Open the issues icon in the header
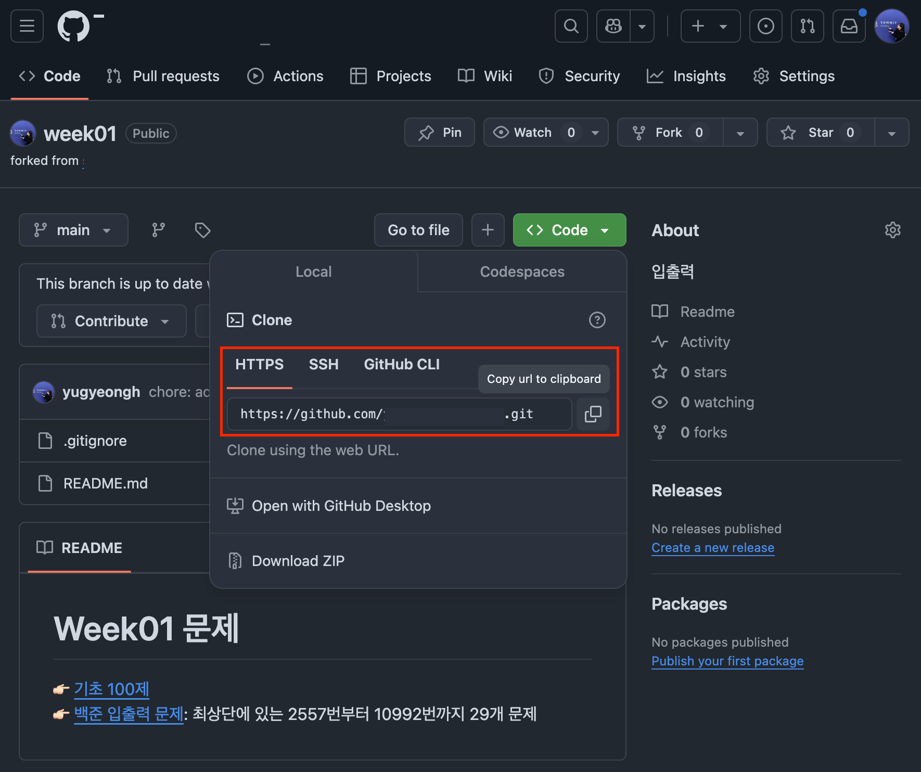This screenshot has width=921, height=772. tap(765, 26)
